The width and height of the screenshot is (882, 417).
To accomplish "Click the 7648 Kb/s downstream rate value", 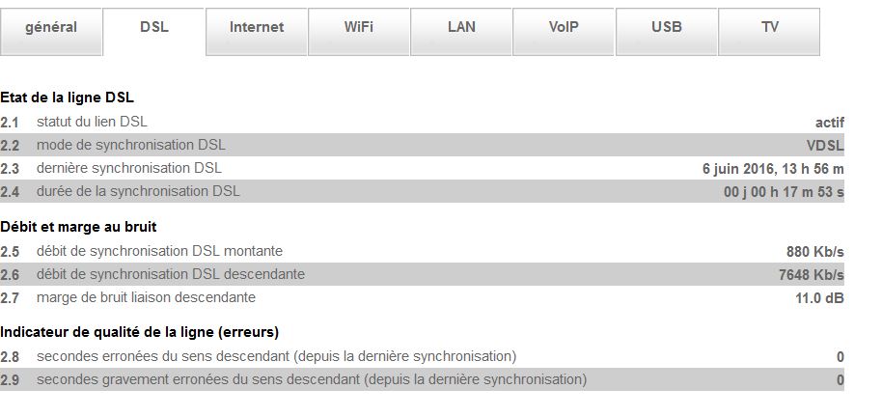I will [x=811, y=275].
